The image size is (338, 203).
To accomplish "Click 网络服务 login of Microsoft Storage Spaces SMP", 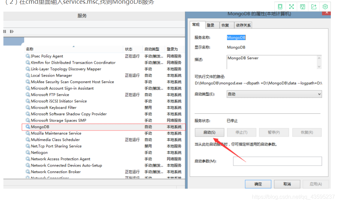I will coord(174,120).
